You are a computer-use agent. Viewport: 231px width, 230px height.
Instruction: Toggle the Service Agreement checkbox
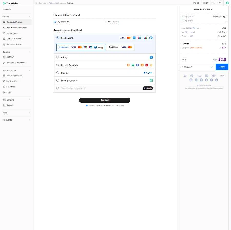[87, 105]
